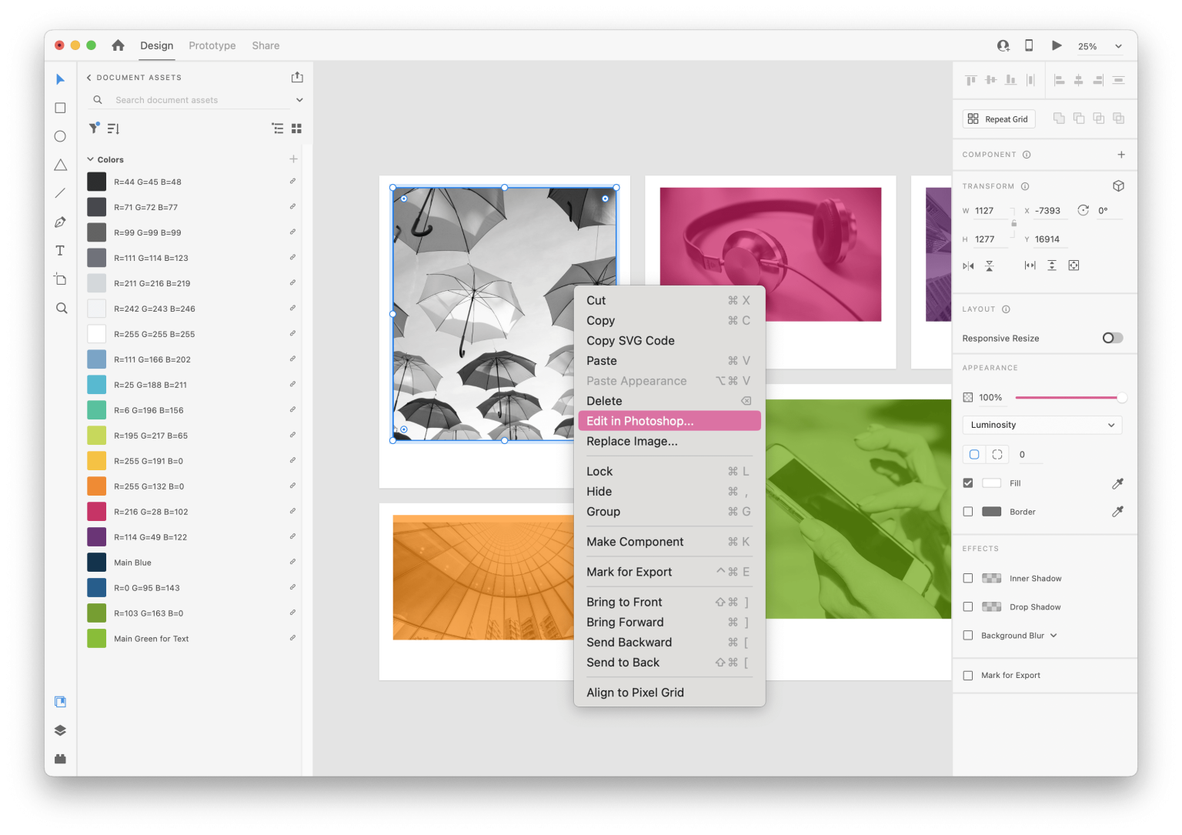Viewport: 1182px width, 835px height.
Task: Open the Plugins panel
Action: [60, 759]
